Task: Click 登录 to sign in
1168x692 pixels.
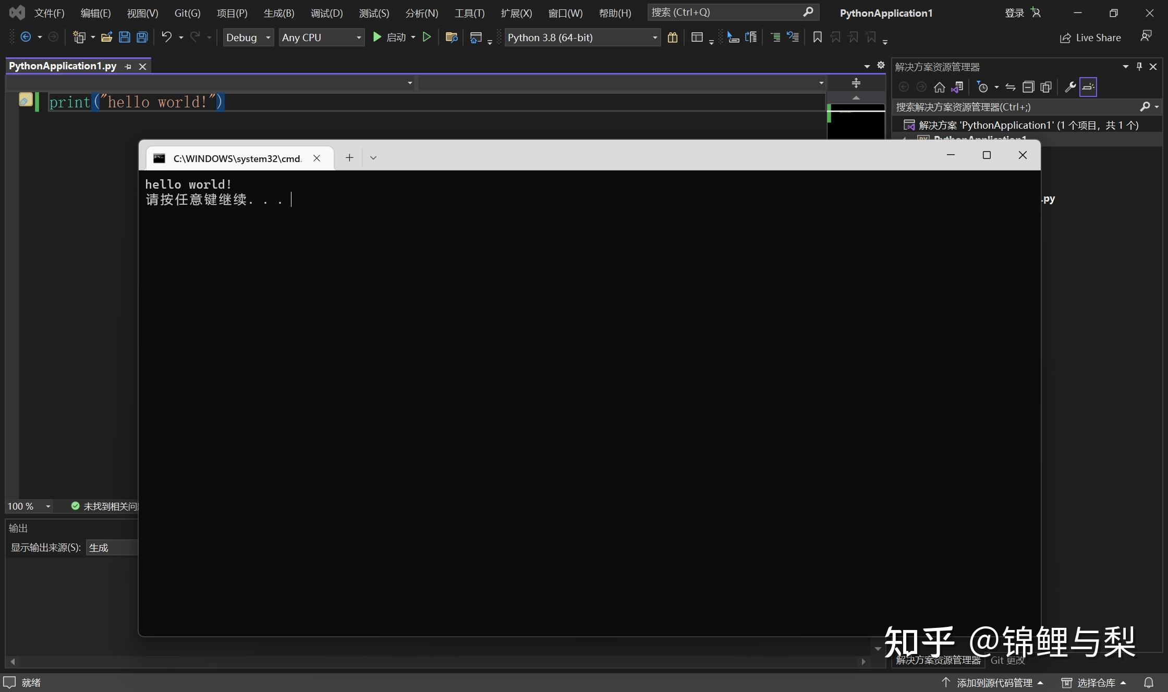Action: tap(1013, 13)
